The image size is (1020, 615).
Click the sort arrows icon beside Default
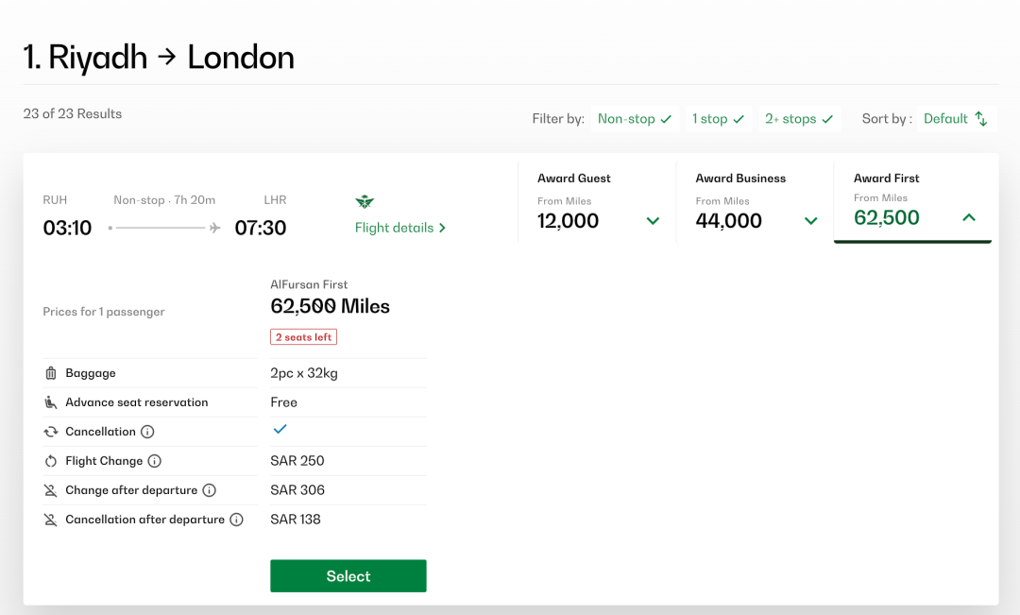click(x=980, y=118)
